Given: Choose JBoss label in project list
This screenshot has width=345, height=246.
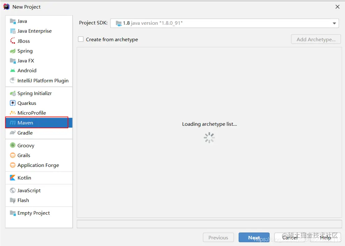Looking at the screenshot, I should [x=23, y=41].
